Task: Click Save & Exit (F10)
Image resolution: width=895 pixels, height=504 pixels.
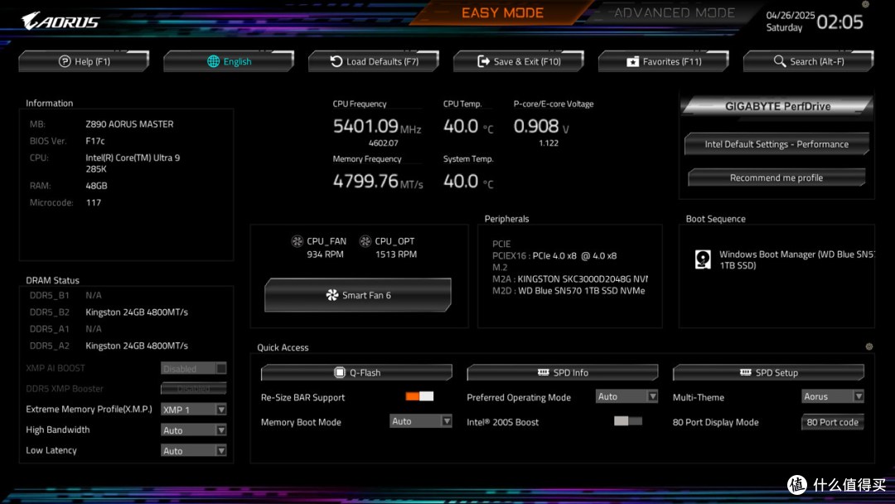Action: pos(519,61)
